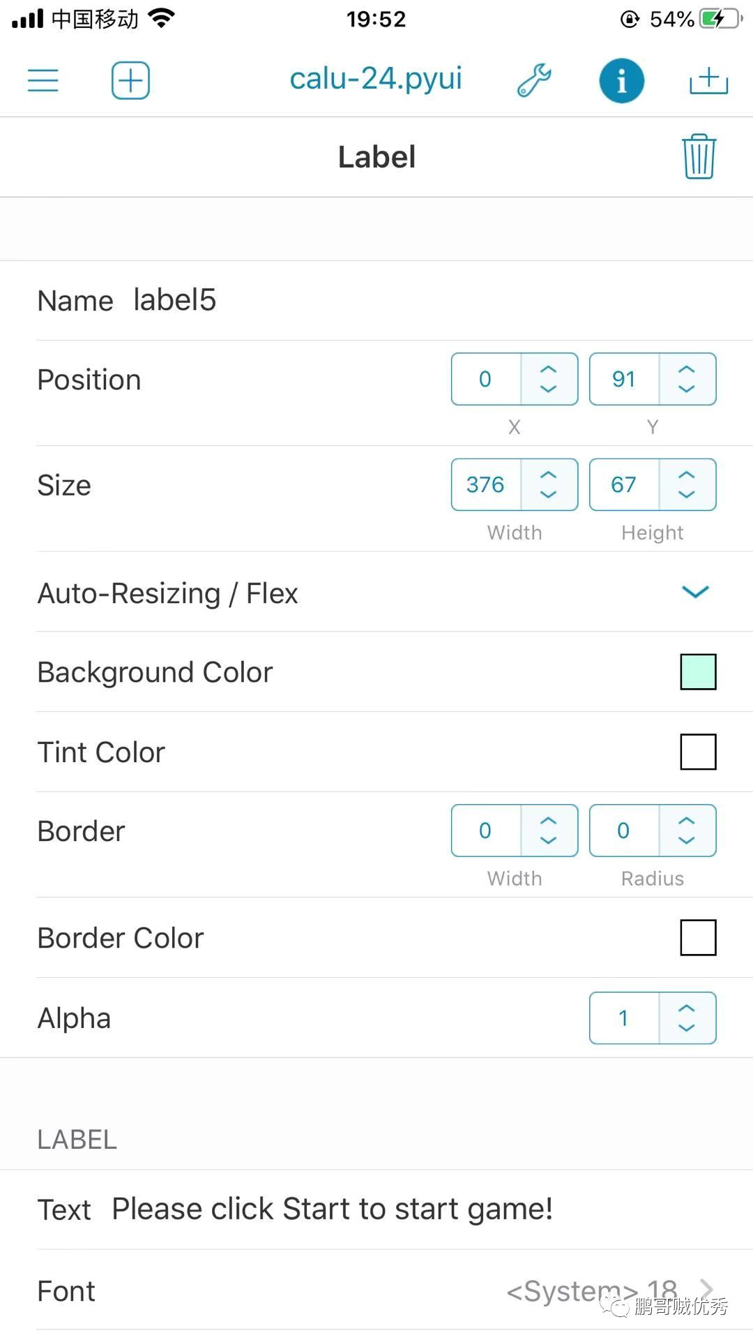Viewport: 753px width, 1340px height.
Task: Select the Tint Color swatch
Action: (x=698, y=752)
